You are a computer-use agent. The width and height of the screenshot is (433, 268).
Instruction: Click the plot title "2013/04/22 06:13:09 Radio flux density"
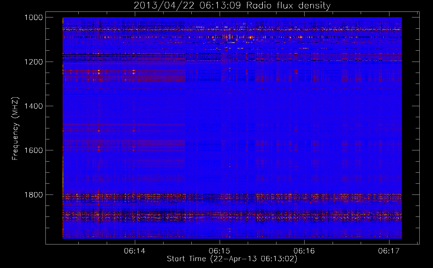232,5
